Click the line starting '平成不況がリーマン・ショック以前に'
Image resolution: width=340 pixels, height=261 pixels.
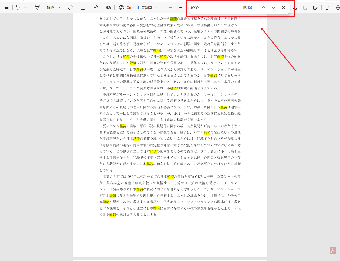[x=172, y=94]
